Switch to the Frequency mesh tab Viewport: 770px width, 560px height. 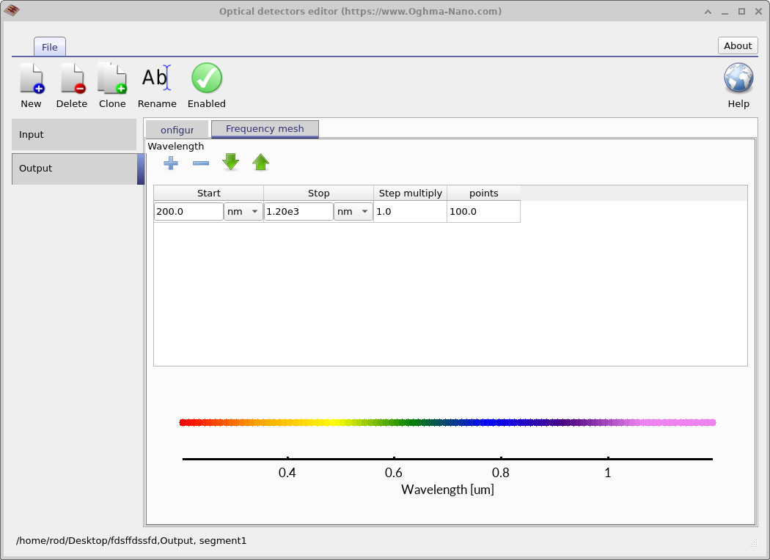[265, 129]
